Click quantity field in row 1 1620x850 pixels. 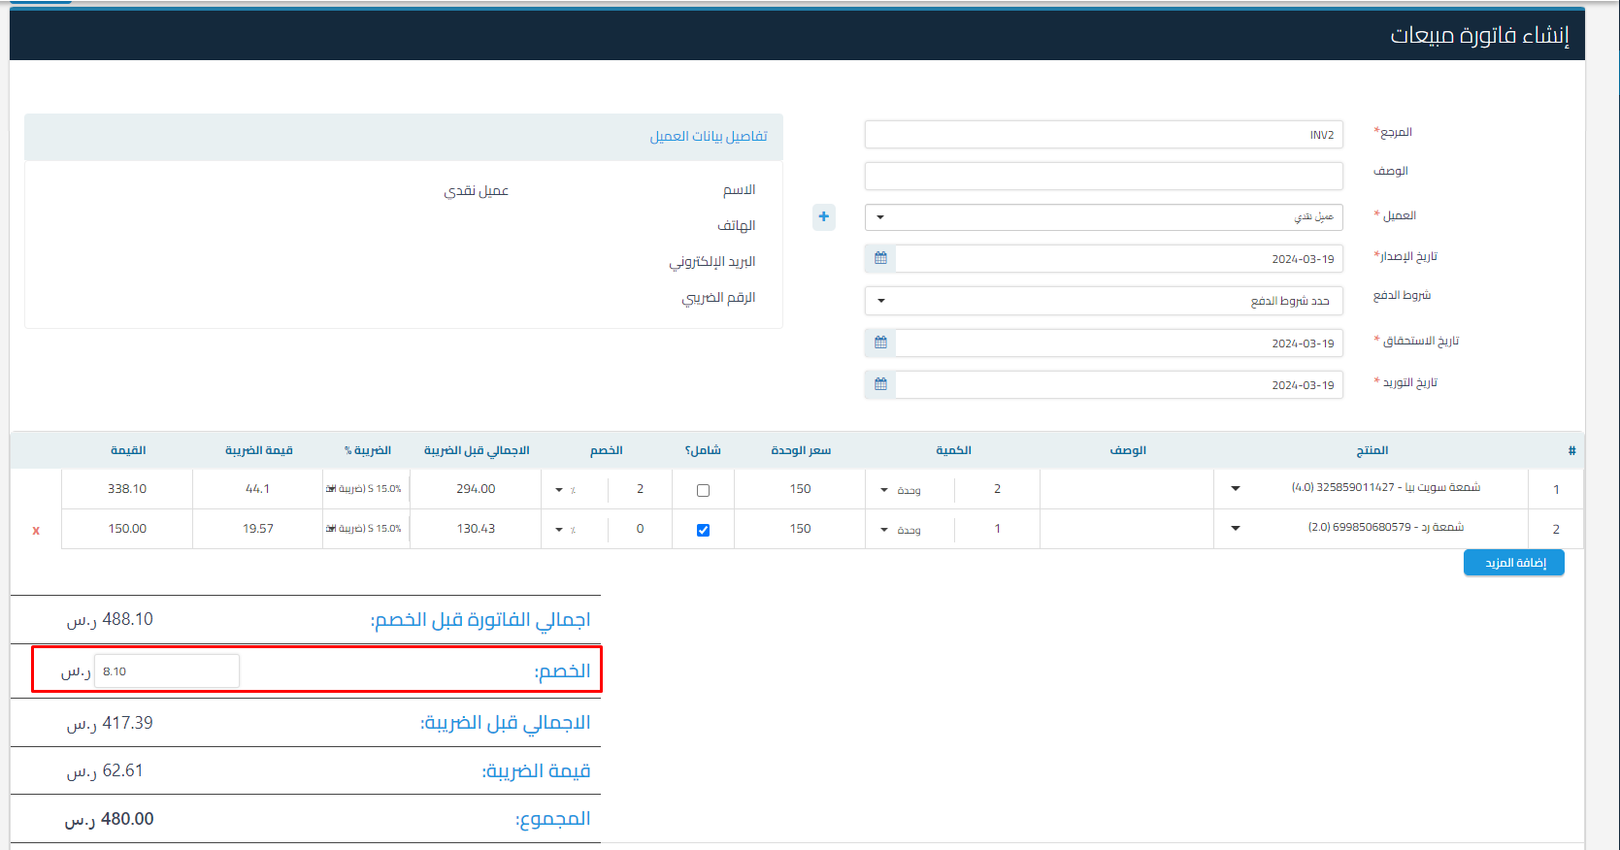[997, 489]
